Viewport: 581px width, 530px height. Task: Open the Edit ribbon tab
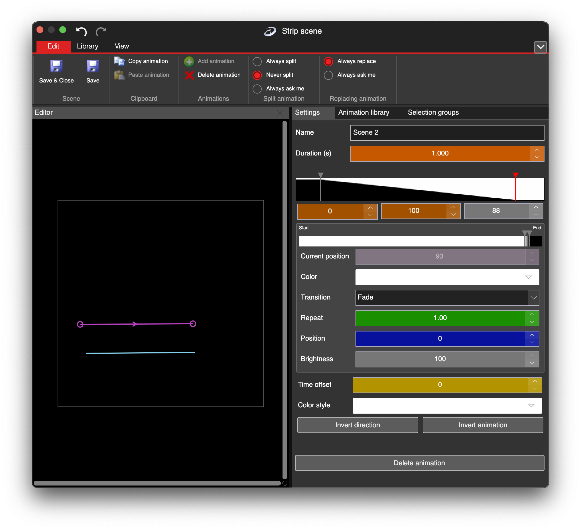[x=53, y=46]
